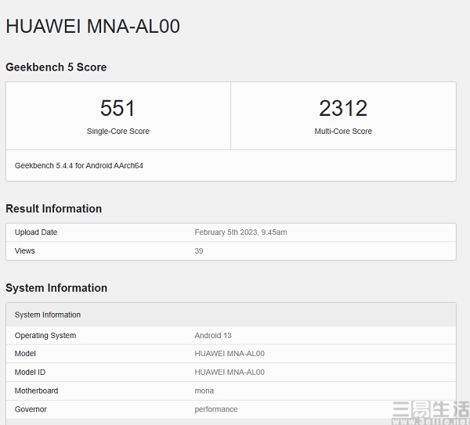Click the HUAWEI MNA-AL00 page title
The height and width of the screenshot is (425, 470).
[x=92, y=26]
